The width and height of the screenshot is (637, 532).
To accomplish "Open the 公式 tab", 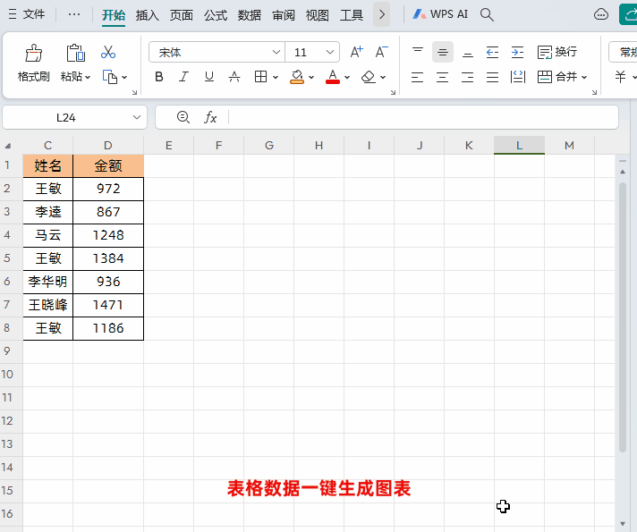I will [216, 15].
